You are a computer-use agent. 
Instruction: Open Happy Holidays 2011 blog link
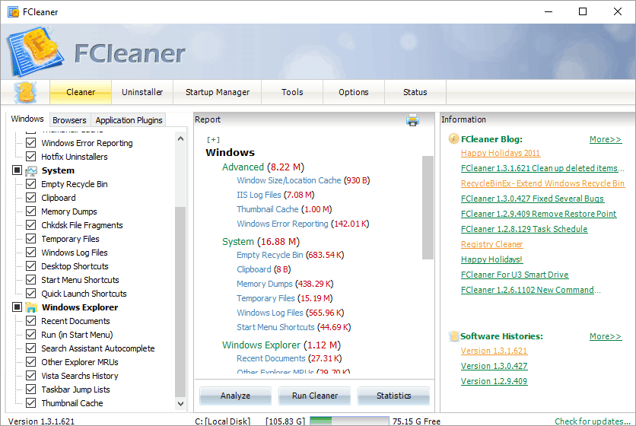point(501,153)
